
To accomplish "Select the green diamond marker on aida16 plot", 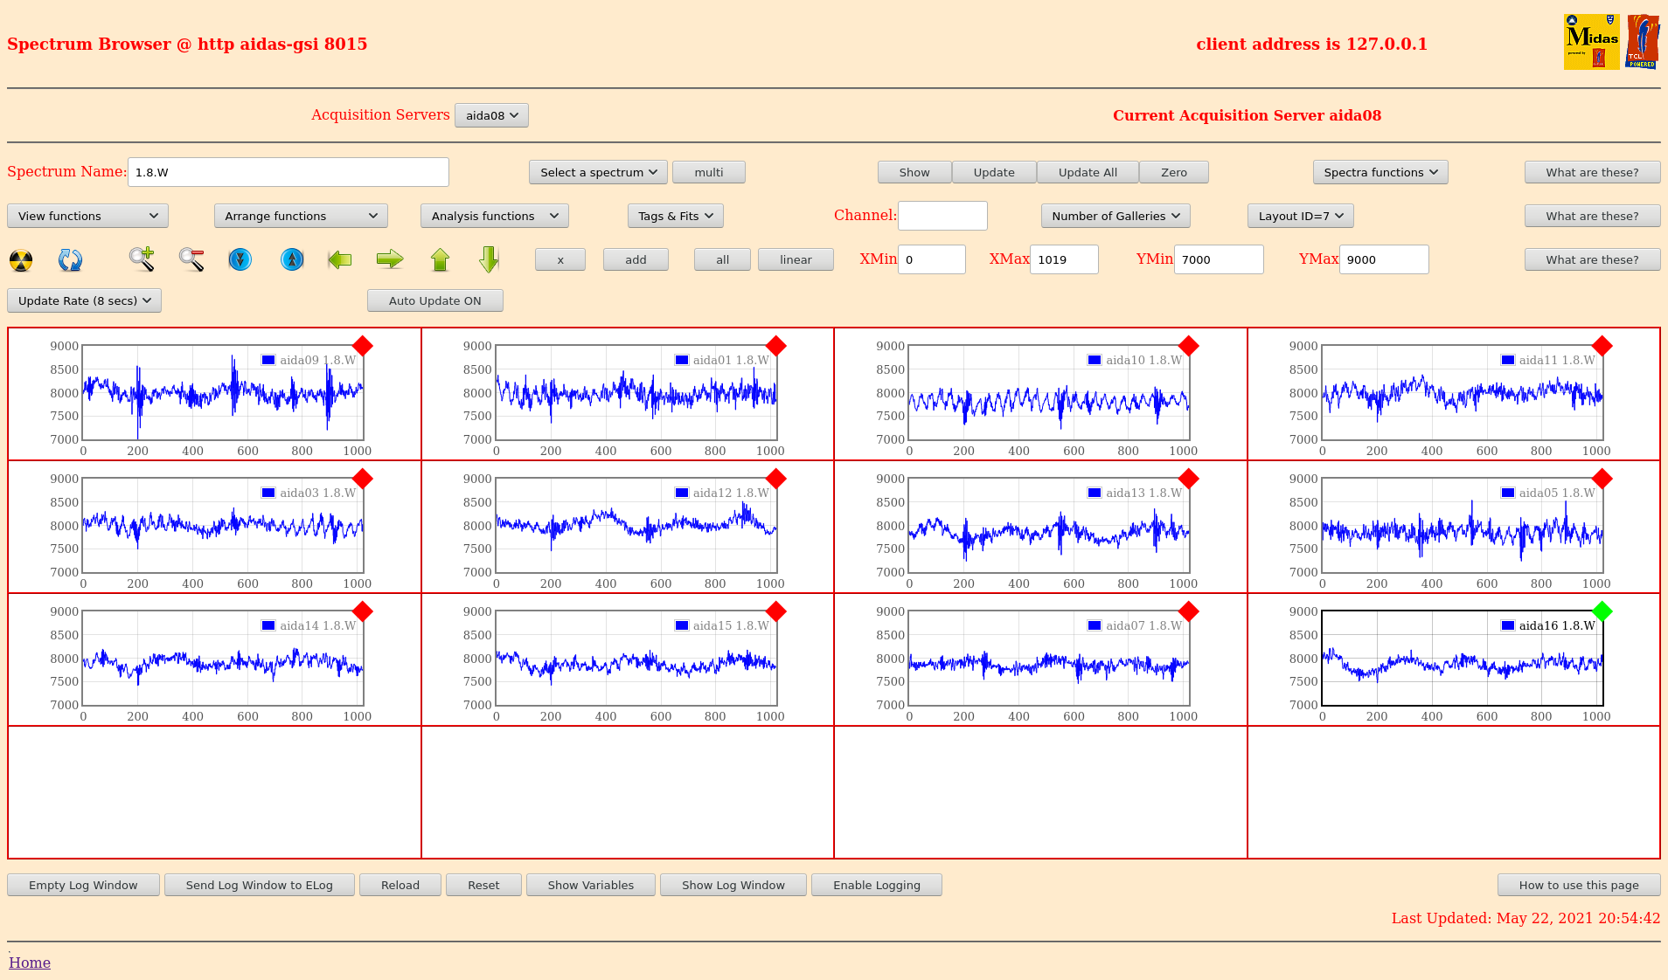I will point(1602,611).
